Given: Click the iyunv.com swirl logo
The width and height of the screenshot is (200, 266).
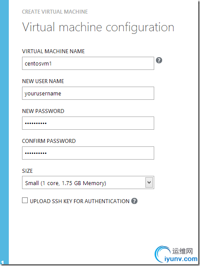Looking at the screenshot, I should coord(162,254).
